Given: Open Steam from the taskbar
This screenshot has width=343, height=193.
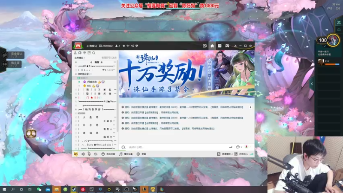Looking at the screenshot, I should (74, 189).
